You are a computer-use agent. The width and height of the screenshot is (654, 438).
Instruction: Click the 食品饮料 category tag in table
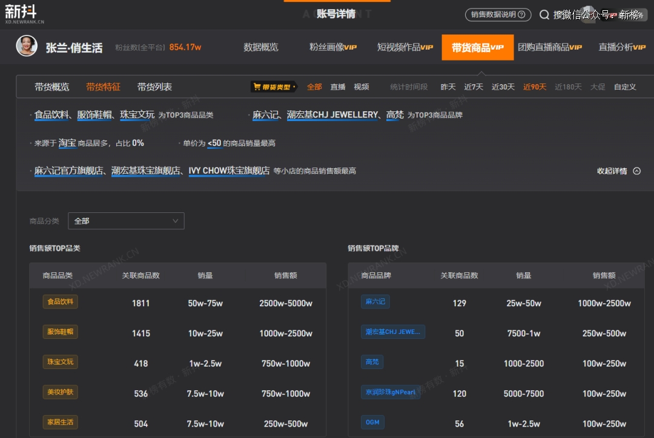60,301
